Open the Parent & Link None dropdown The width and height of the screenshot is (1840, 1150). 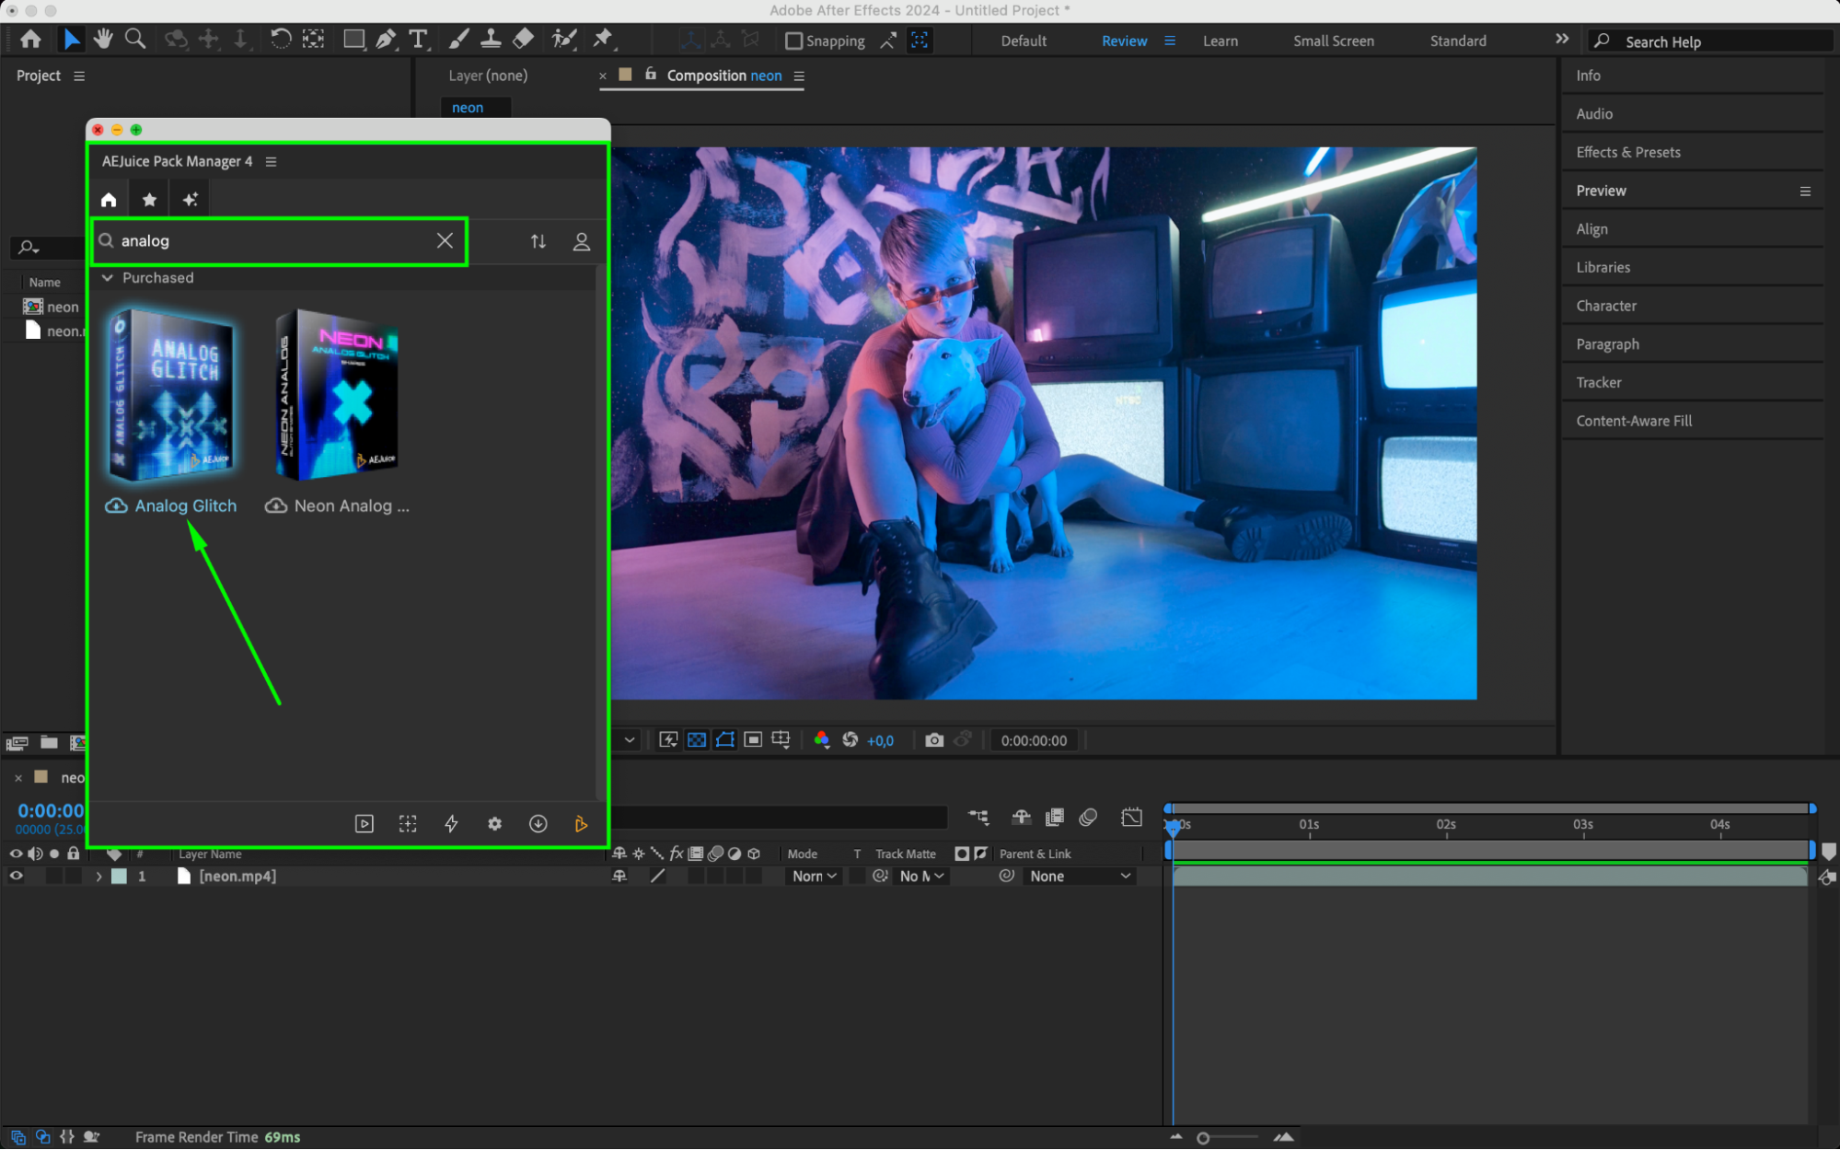tap(1079, 877)
